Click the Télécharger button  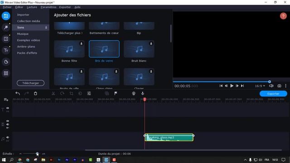30,83
